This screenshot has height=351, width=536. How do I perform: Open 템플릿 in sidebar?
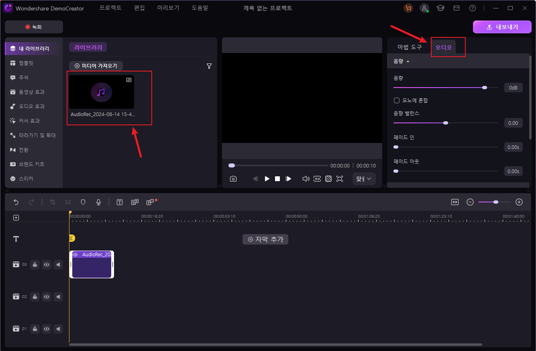34,63
